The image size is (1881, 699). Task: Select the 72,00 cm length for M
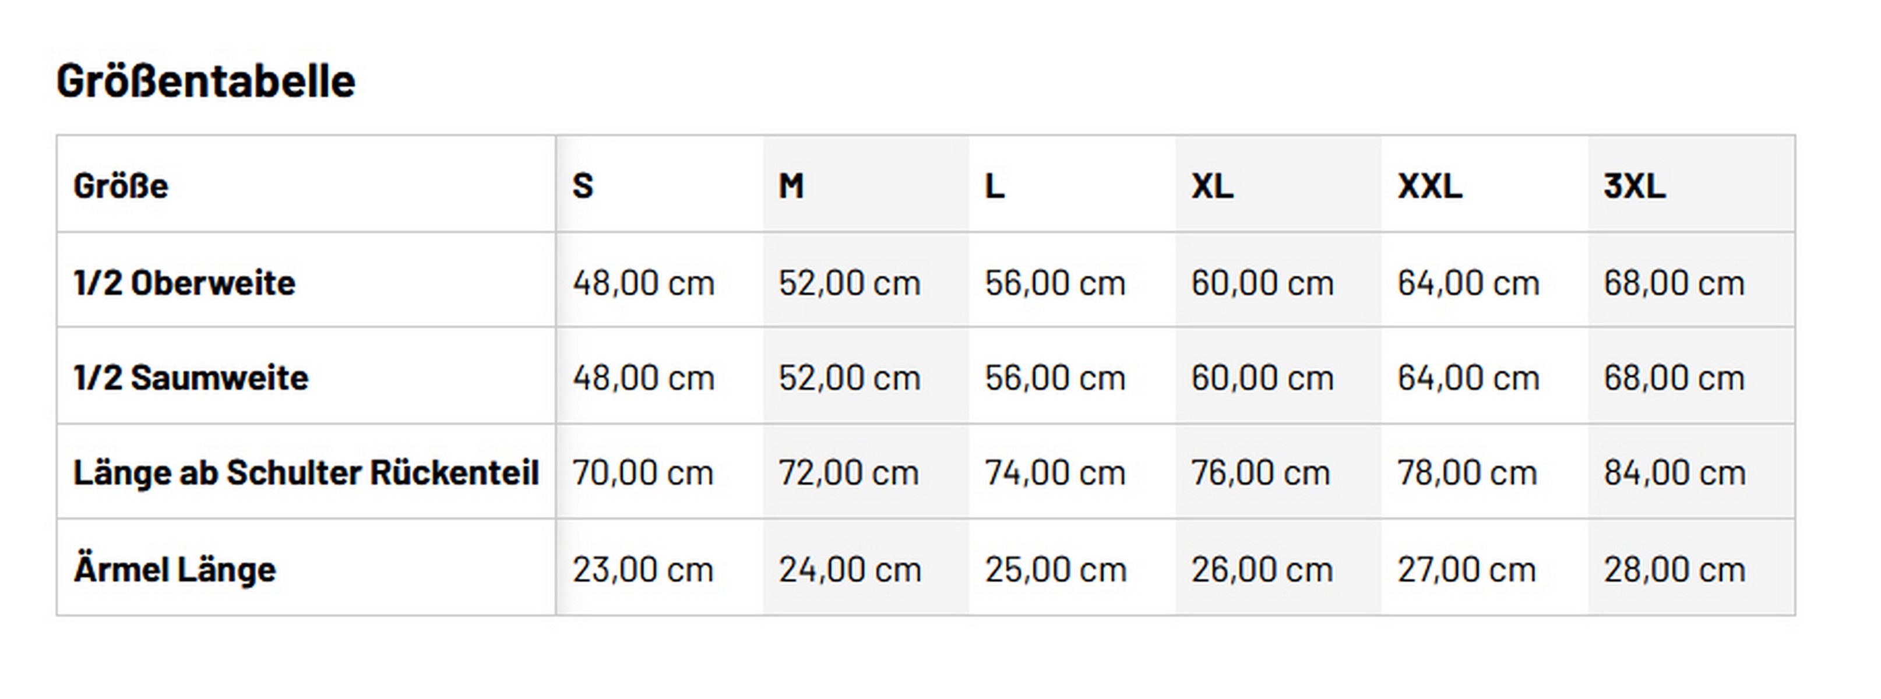[x=848, y=473]
